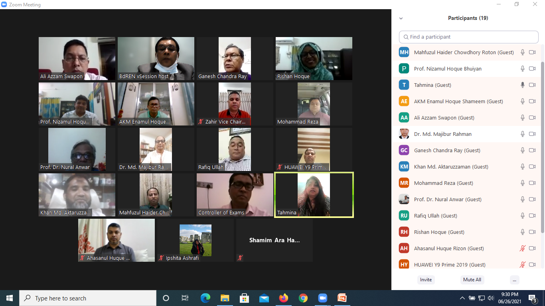The image size is (545, 306).
Task: Click active microphone icon for Tahmina (Guest)
Action: click(x=522, y=85)
